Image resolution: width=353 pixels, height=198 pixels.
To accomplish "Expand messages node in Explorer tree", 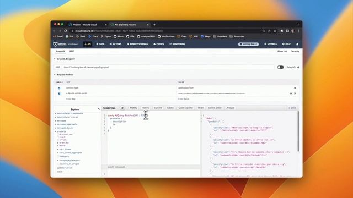I will [55, 121].
